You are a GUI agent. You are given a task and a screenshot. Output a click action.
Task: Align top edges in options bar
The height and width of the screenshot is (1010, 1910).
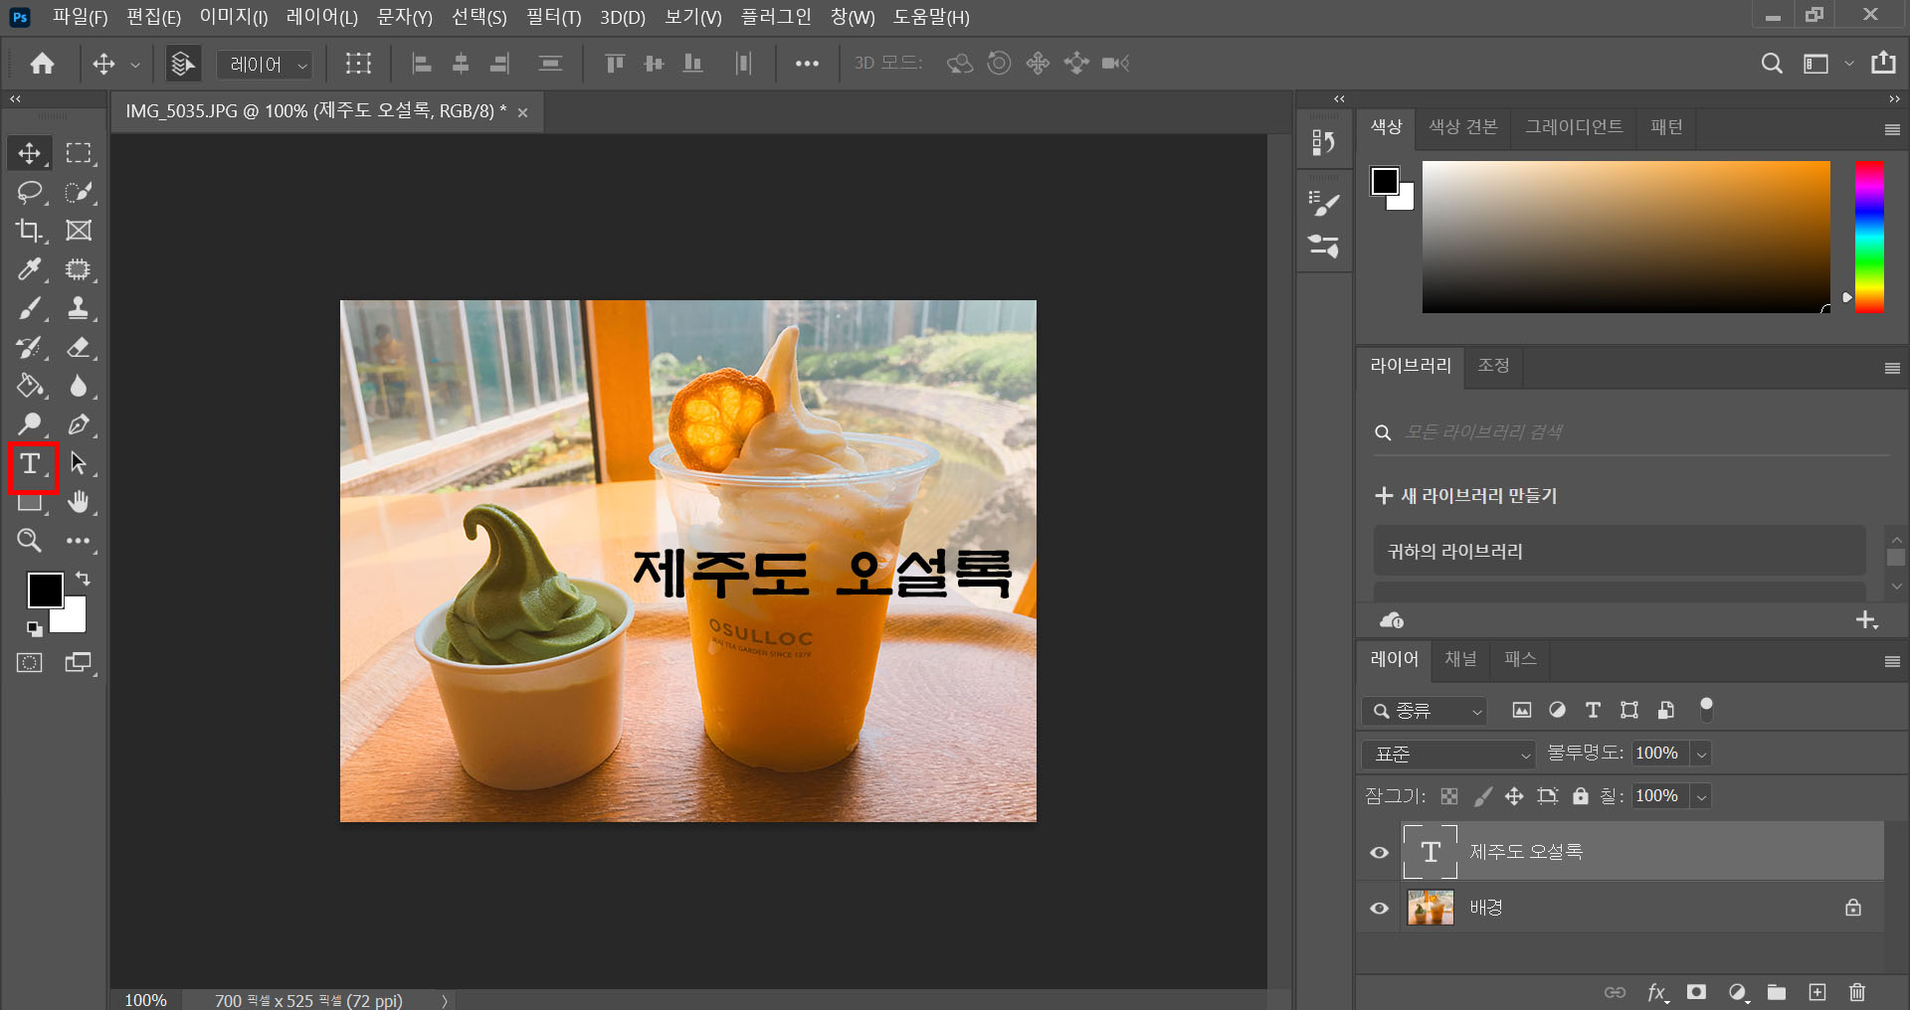pyautogui.click(x=615, y=64)
